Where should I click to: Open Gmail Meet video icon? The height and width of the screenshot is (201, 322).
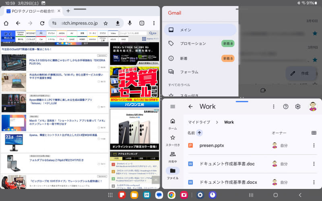pyautogui.click(x=263, y=90)
